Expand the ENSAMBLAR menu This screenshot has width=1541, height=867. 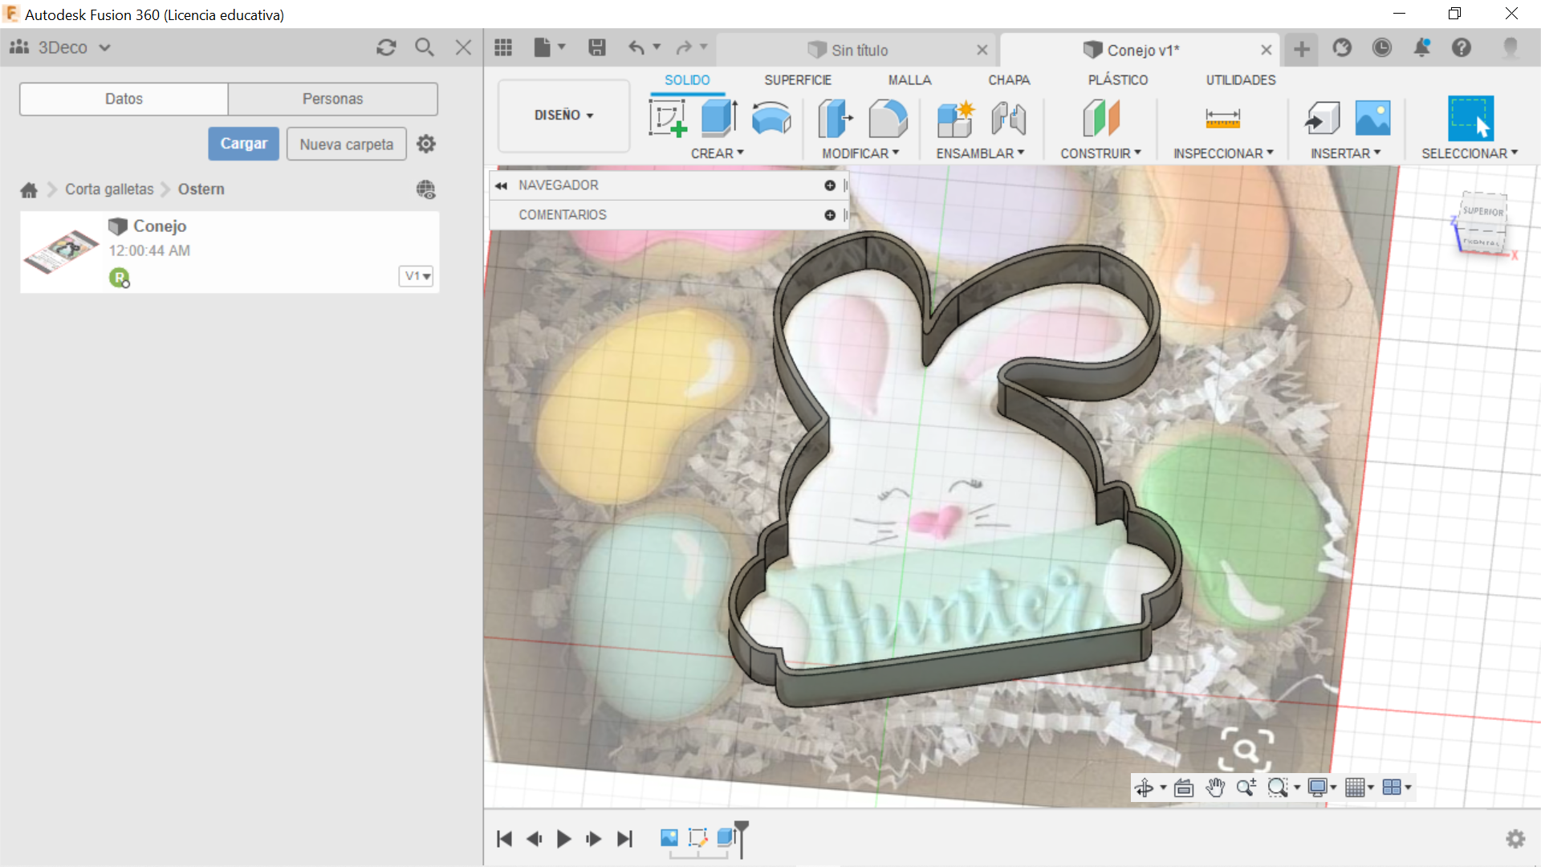(980, 153)
